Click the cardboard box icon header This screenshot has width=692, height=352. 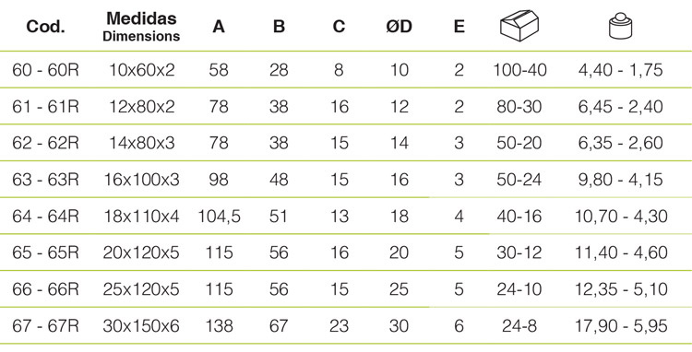coord(519,27)
